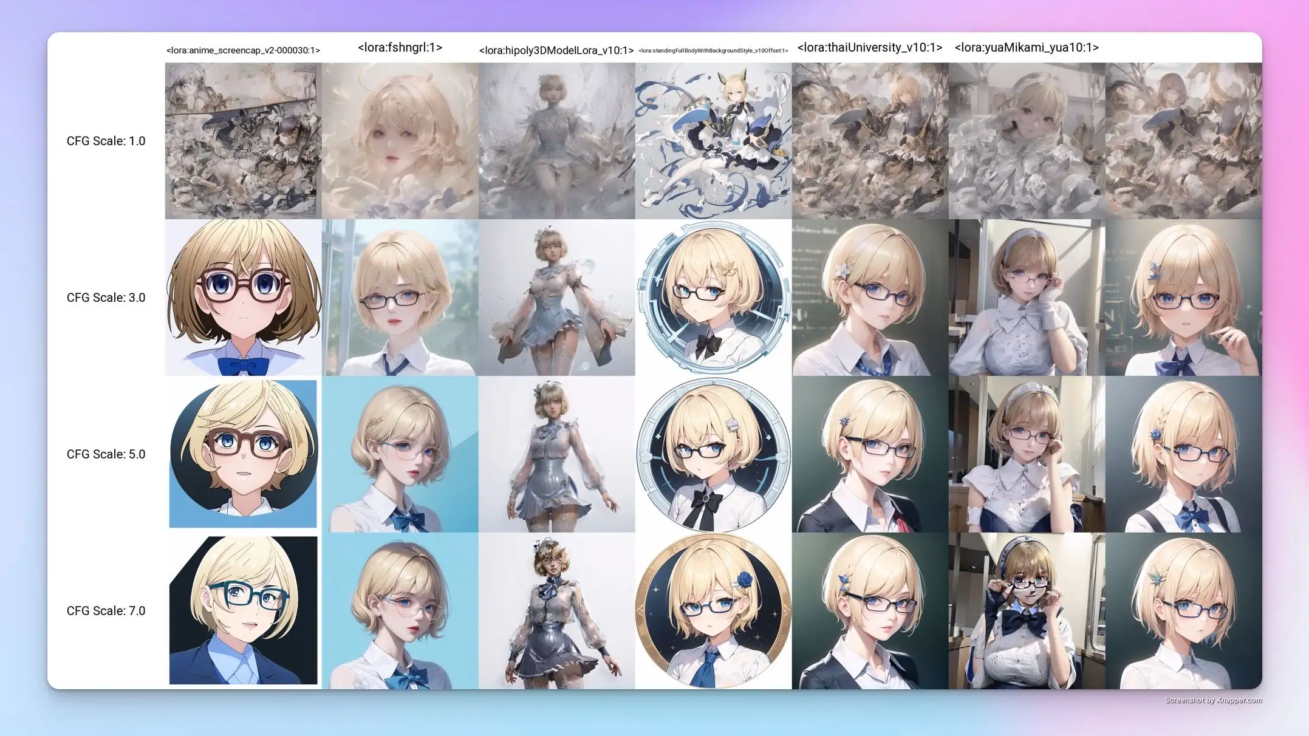The image size is (1309, 736).
Task: Click anime_screencap thumbnail at CFG Scale 7.0
Action: click(243, 611)
